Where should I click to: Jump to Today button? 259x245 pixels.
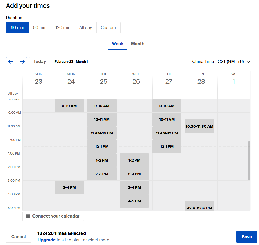(x=40, y=62)
